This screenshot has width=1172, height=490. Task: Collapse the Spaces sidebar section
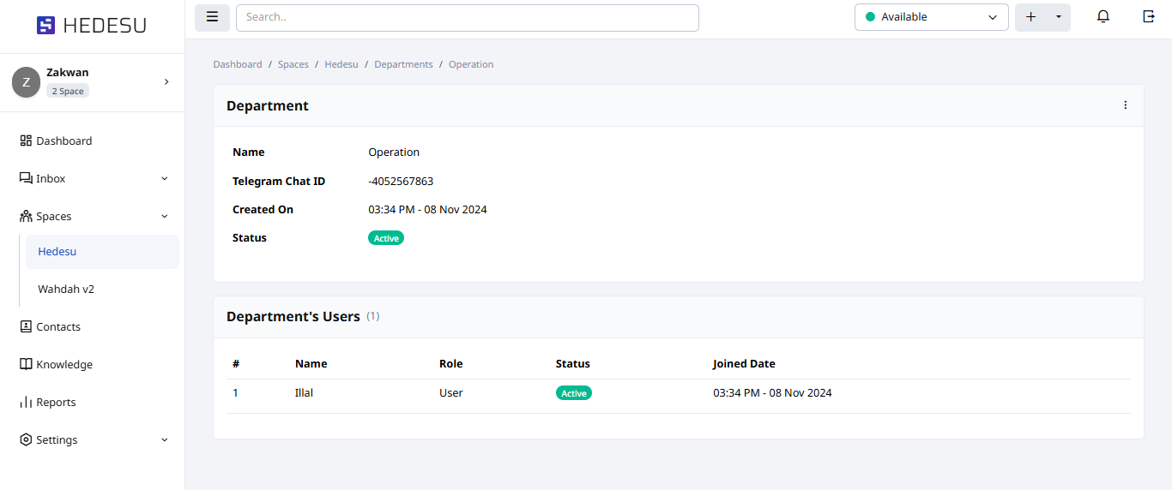tap(165, 217)
